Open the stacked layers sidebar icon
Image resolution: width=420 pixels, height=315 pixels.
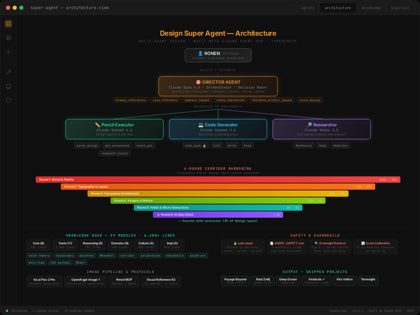coord(8,38)
